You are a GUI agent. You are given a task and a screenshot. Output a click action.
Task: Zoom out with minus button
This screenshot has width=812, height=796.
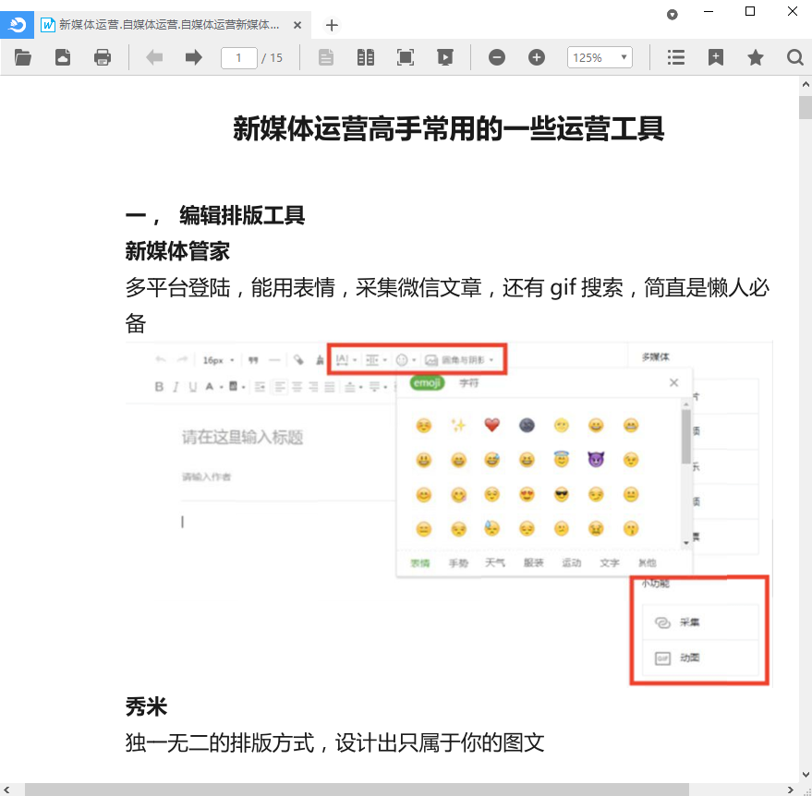497,57
